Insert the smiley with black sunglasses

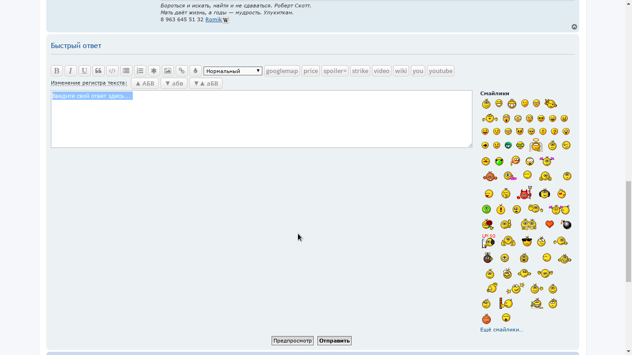(527, 241)
